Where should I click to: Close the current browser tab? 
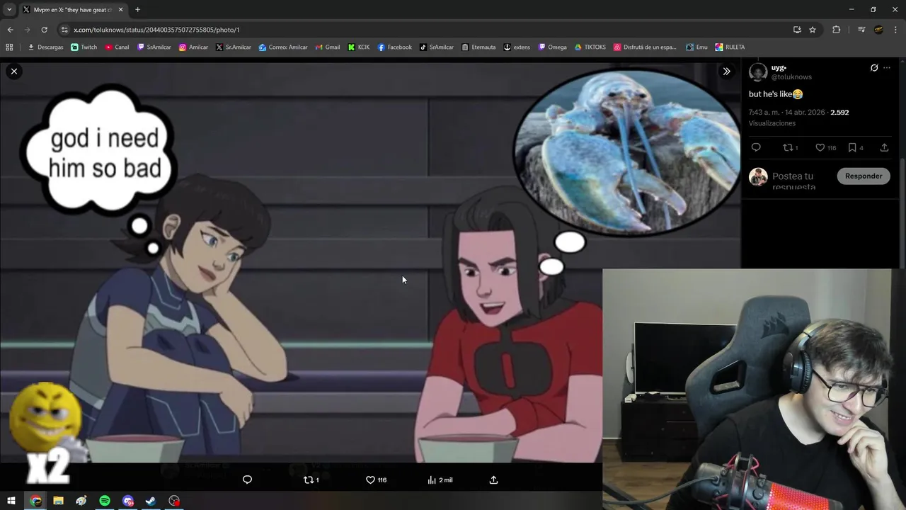[x=120, y=10]
